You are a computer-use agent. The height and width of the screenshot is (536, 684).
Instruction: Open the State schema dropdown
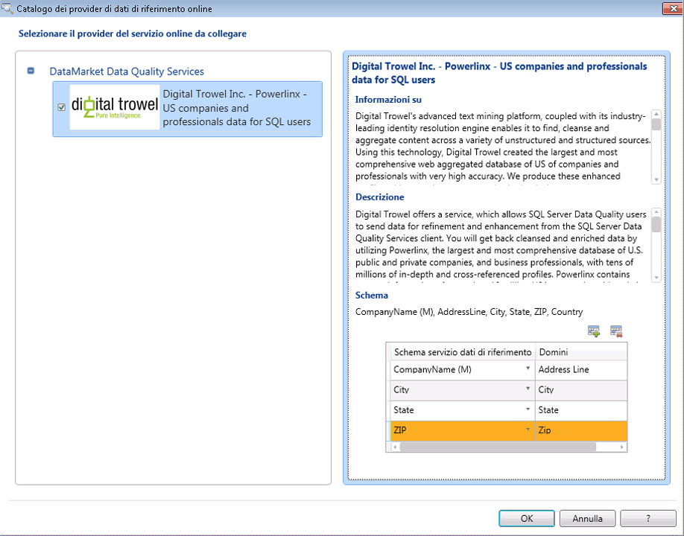pyautogui.click(x=528, y=410)
